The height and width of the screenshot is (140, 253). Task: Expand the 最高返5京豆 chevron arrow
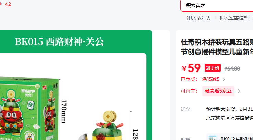click(x=239, y=91)
